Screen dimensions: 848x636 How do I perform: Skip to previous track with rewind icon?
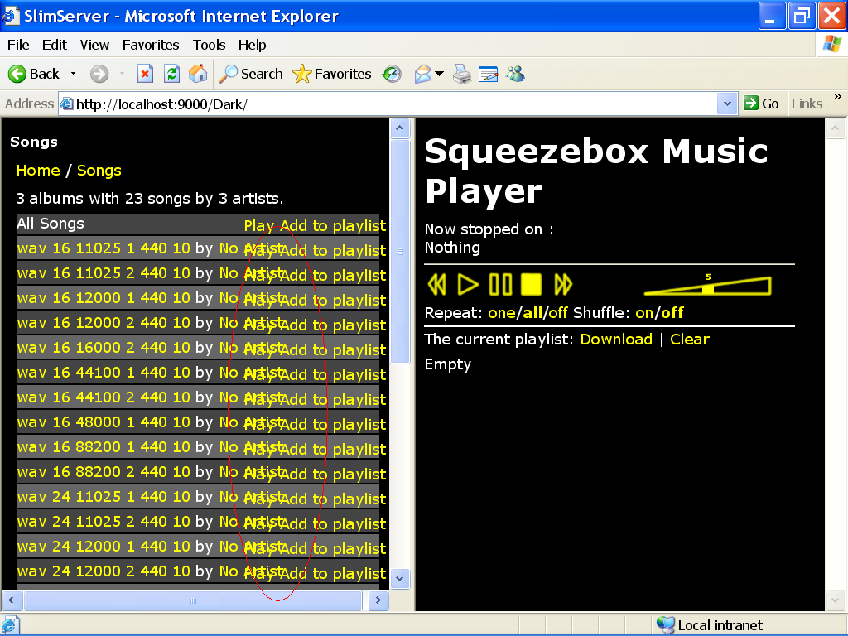tap(436, 285)
